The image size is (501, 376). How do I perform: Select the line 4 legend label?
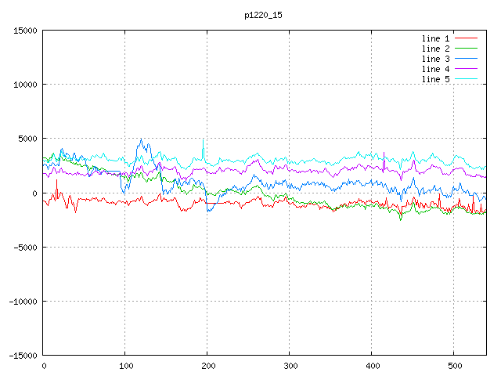pyautogui.click(x=436, y=69)
